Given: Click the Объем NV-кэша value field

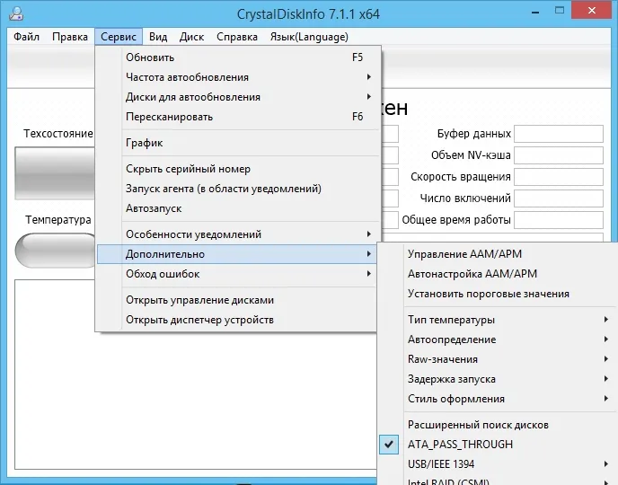Looking at the screenshot, I should [x=559, y=155].
